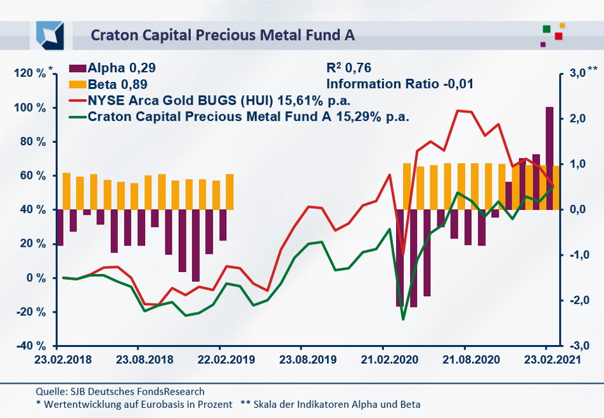Select the Beta 0,89 legend label
This screenshot has height=418, width=604.
[x=119, y=84]
